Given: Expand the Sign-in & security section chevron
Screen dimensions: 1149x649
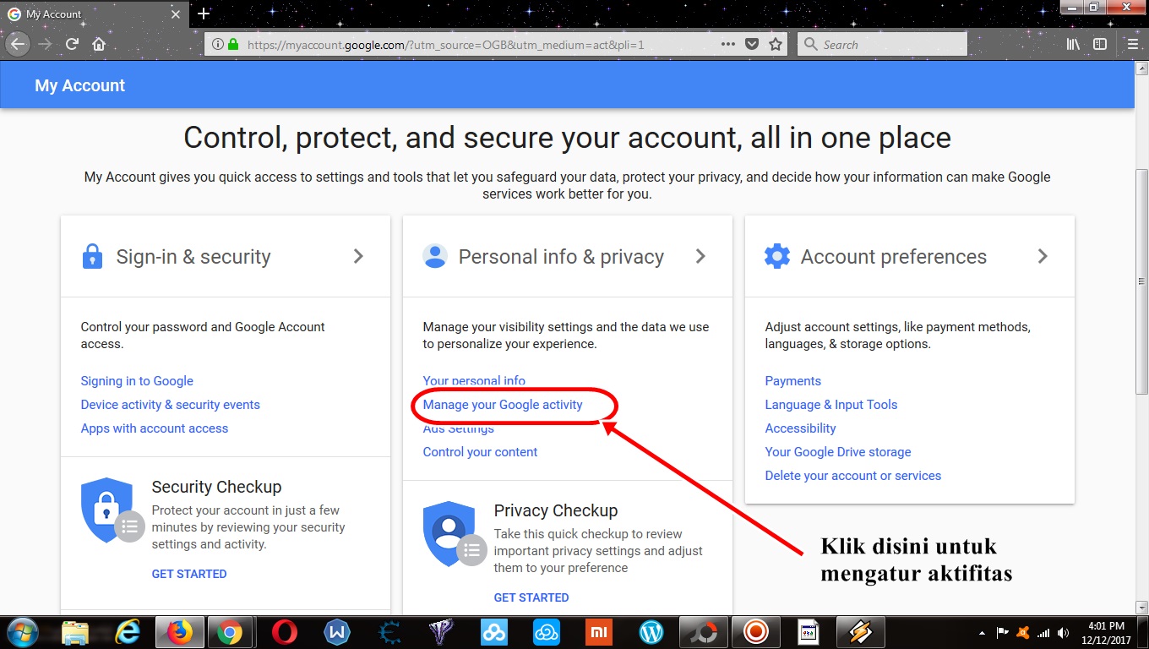Looking at the screenshot, I should click(x=358, y=256).
